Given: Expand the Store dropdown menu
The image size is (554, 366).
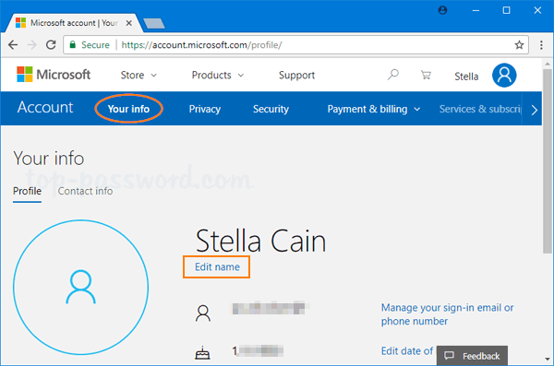Looking at the screenshot, I should pos(138,76).
